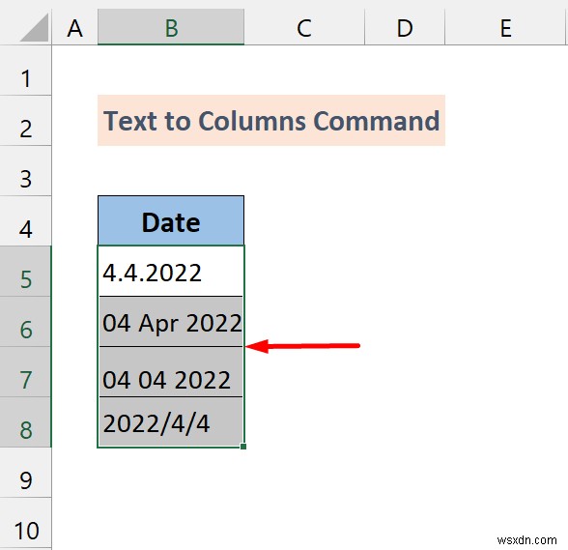Select the cell containing 2022/4/4

click(171, 422)
